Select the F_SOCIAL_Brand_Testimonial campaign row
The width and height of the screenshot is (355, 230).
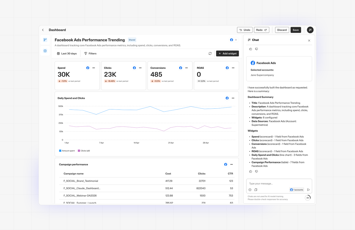point(147,181)
